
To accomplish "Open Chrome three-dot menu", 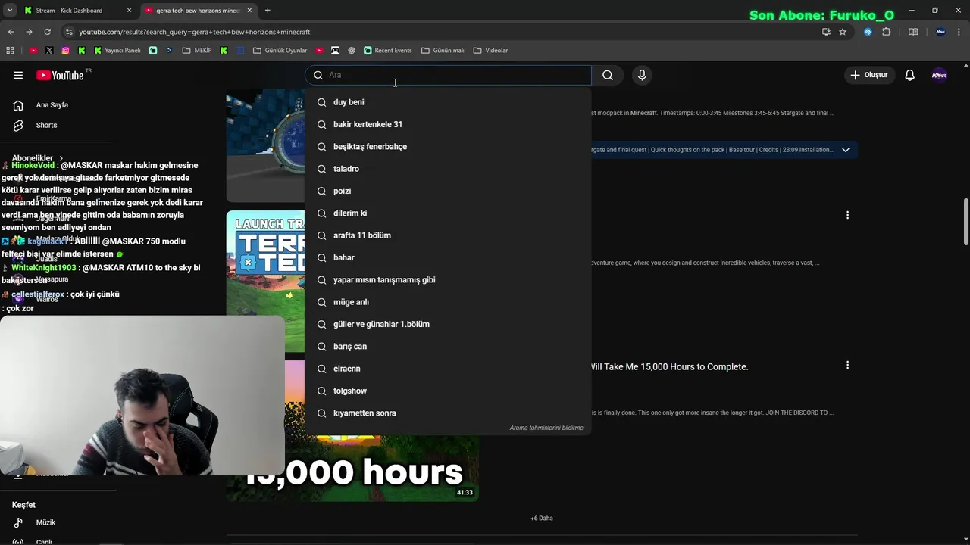I will (x=959, y=32).
